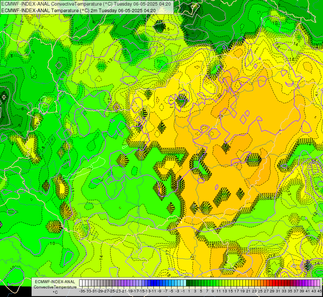Click the 21 contour label on map

pos(192,257)
